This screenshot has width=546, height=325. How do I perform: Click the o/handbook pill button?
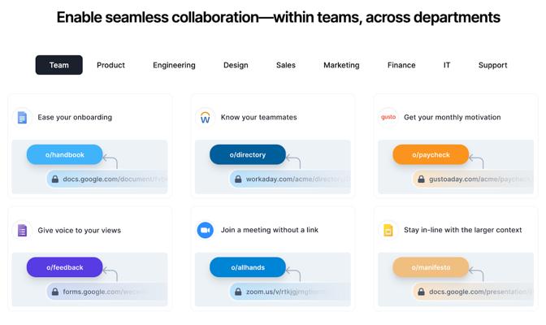tap(65, 154)
